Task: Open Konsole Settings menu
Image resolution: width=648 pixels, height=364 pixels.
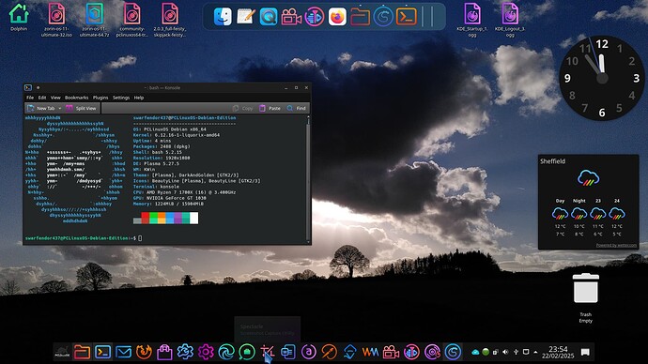Action: 121,98
